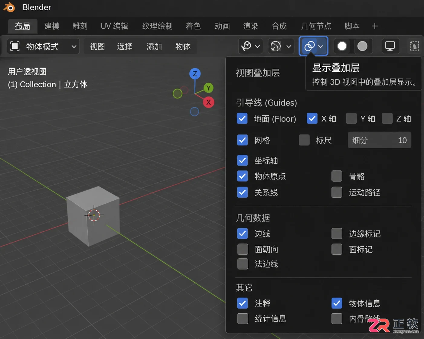Screen dimensions: 424x339
Task: Toggle the show overlays icon button
Action: (309, 46)
